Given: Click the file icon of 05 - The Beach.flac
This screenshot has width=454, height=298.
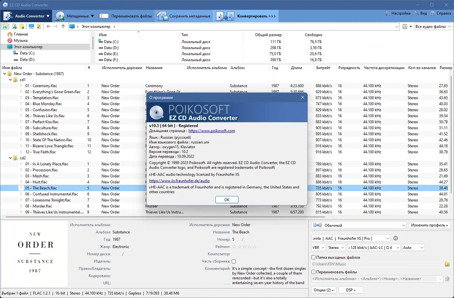Looking at the screenshot, I should tap(22, 188).
